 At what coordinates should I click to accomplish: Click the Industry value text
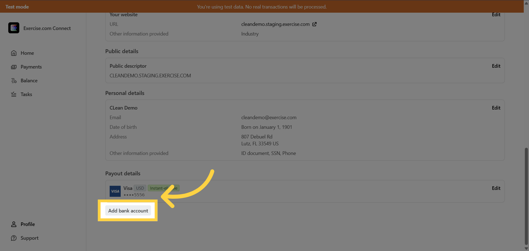coord(250,34)
